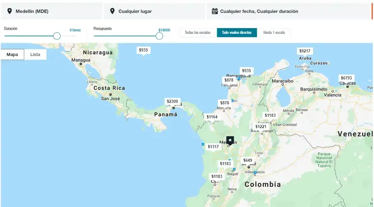Select Solo vuelos directos option
This screenshot has width=374, height=207.
click(237, 33)
